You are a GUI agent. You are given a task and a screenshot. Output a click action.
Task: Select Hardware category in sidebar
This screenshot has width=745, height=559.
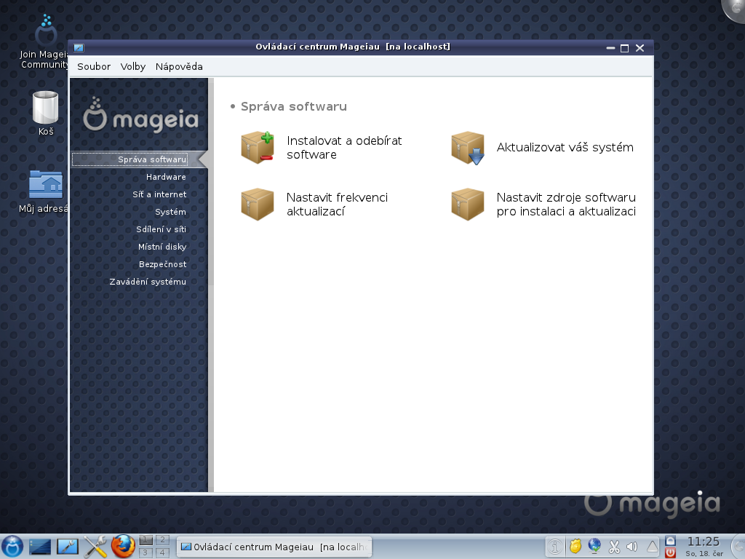point(166,177)
